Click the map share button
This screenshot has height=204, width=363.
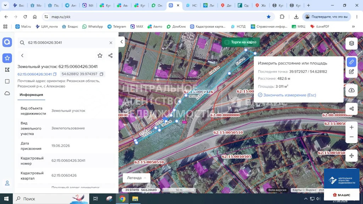coord(351,109)
